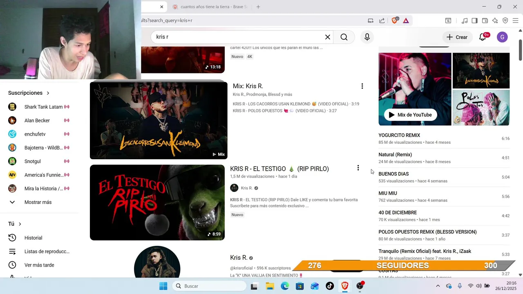Click the YouTube search magnifier button
The image size is (523, 294).
coord(344,37)
